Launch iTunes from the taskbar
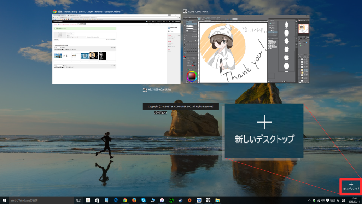This screenshot has width=362, height=204. [162, 200]
